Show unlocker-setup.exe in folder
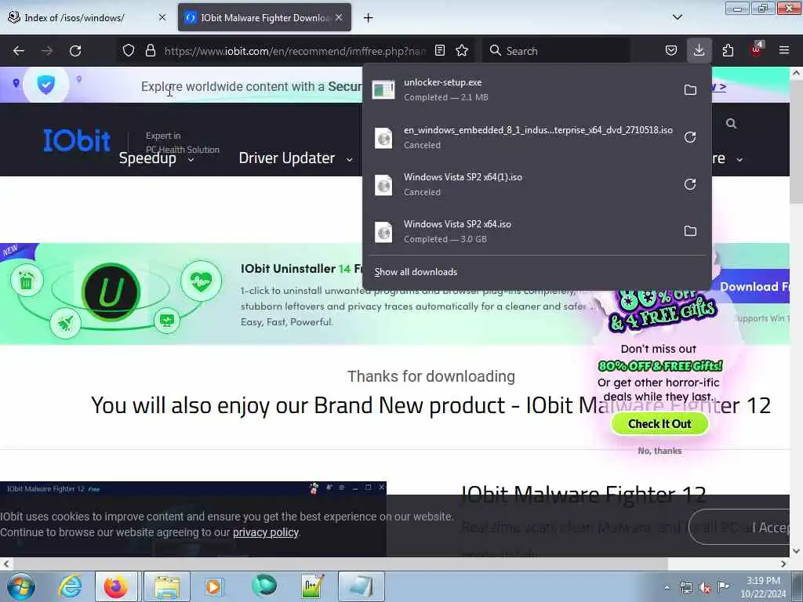This screenshot has width=803, height=602. click(690, 90)
